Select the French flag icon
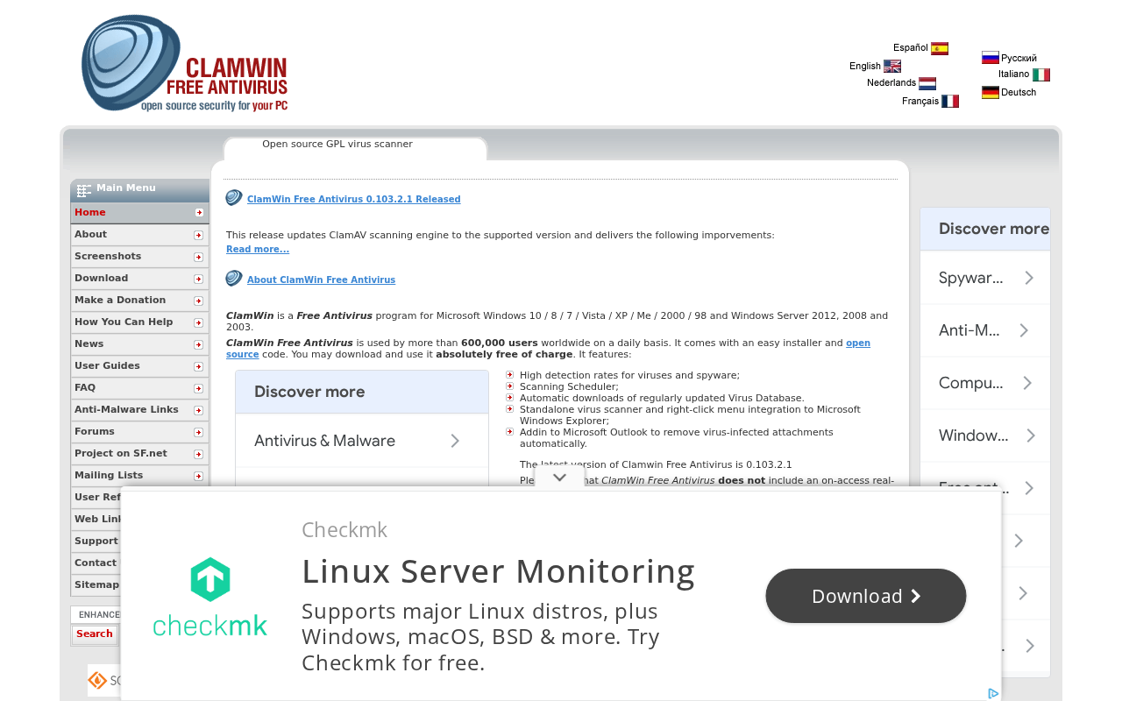Screen dimensions: 1122x701 pos(950,102)
